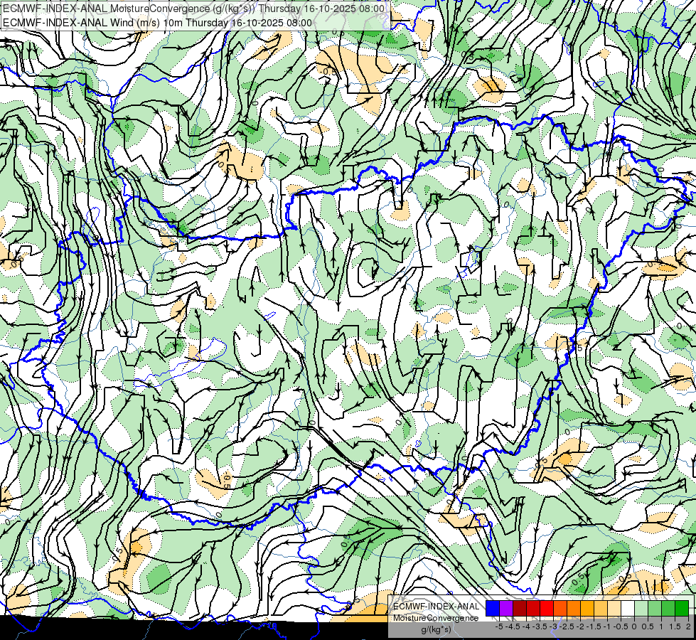The height and width of the screenshot is (640, 696).
Task: Click the MoistureConvergence title line at top
Action: [193, 9]
